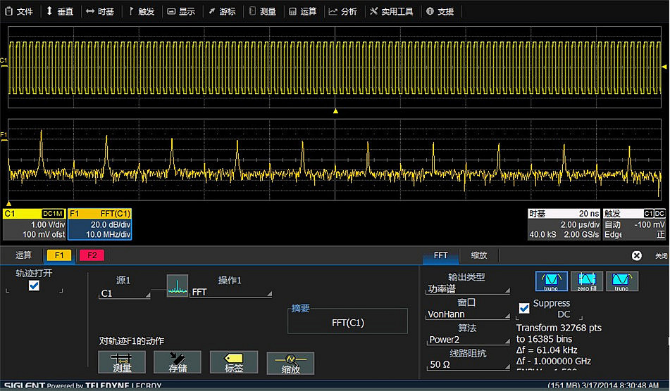Toggle the 轨迹打开 trace on checkbox
670x391 pixels.
(x=33, y=286)
